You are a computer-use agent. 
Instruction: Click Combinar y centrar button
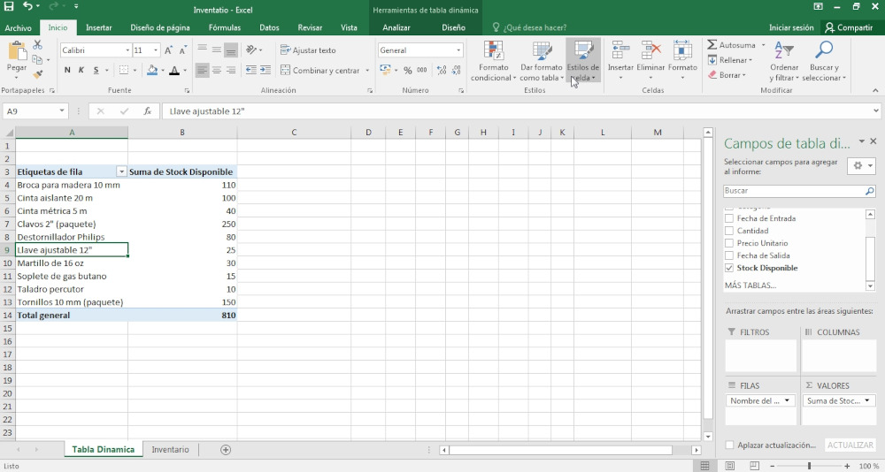(x=320, y=71)
